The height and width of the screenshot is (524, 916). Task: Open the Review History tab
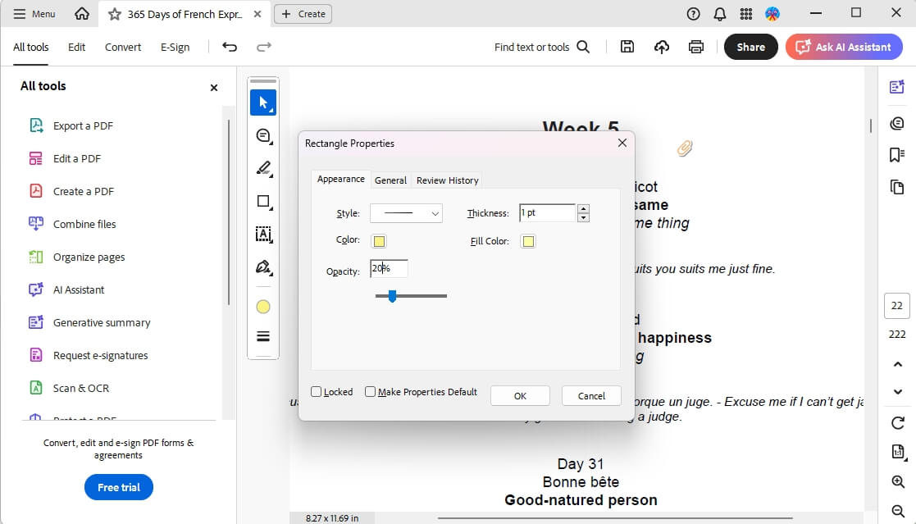tap(447, 180)
